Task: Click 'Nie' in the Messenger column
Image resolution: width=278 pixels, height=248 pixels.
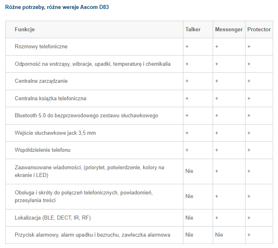Action: (x=219, y=235)
